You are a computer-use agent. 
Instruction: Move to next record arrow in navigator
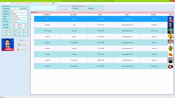(x=14, y=3)
